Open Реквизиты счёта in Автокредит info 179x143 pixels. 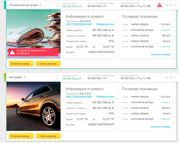tap(105, 96)
